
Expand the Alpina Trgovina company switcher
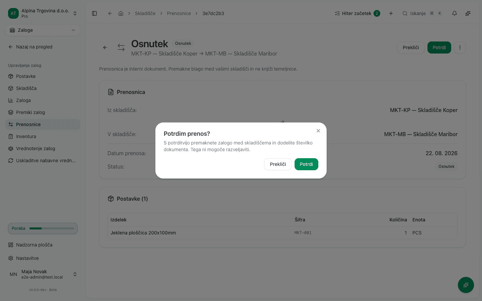click(x=43, y=13)
